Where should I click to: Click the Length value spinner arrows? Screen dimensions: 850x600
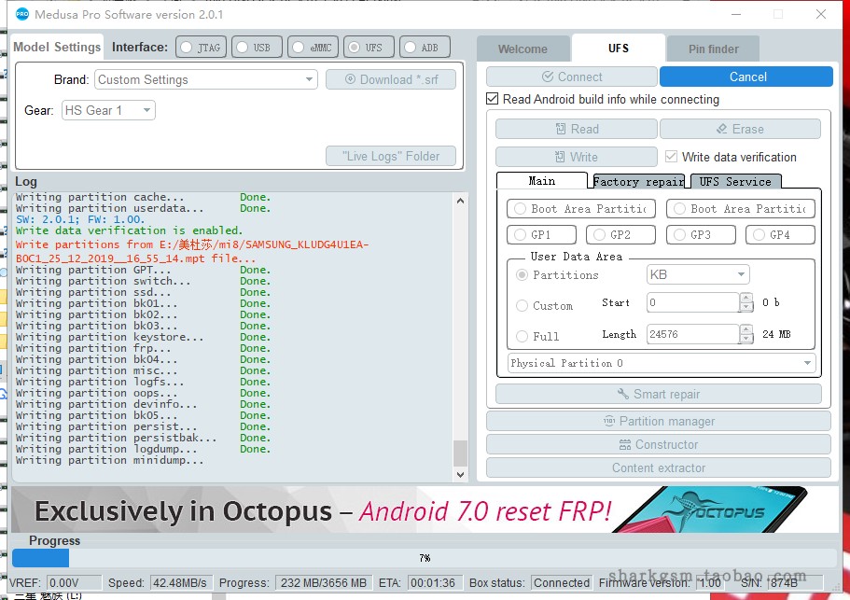coord(746,334)
